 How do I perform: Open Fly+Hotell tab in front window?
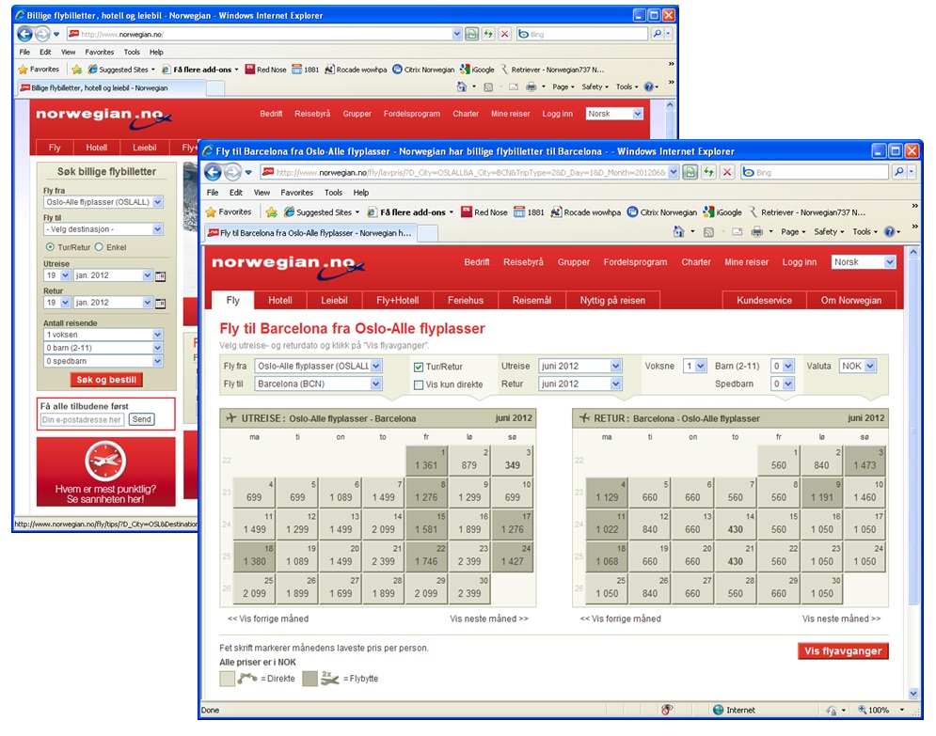pyautogui.click(x=398, y=300)
